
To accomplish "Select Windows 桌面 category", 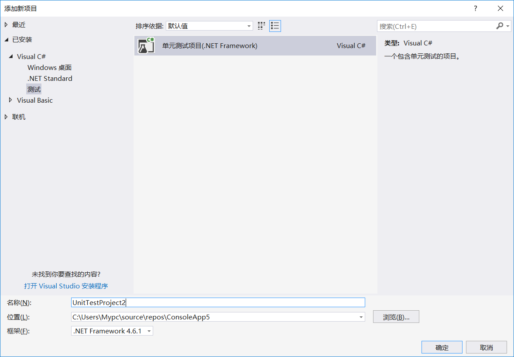I will (49, 67).
